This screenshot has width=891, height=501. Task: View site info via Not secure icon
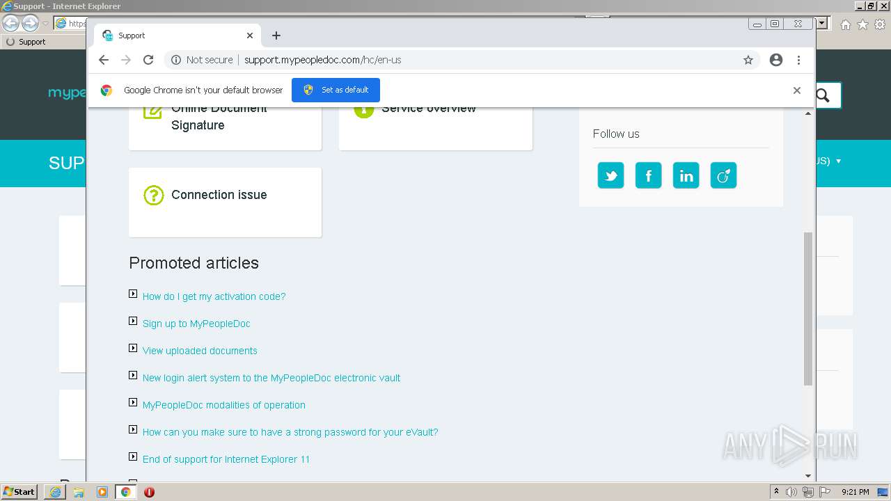tap(176, 60)
